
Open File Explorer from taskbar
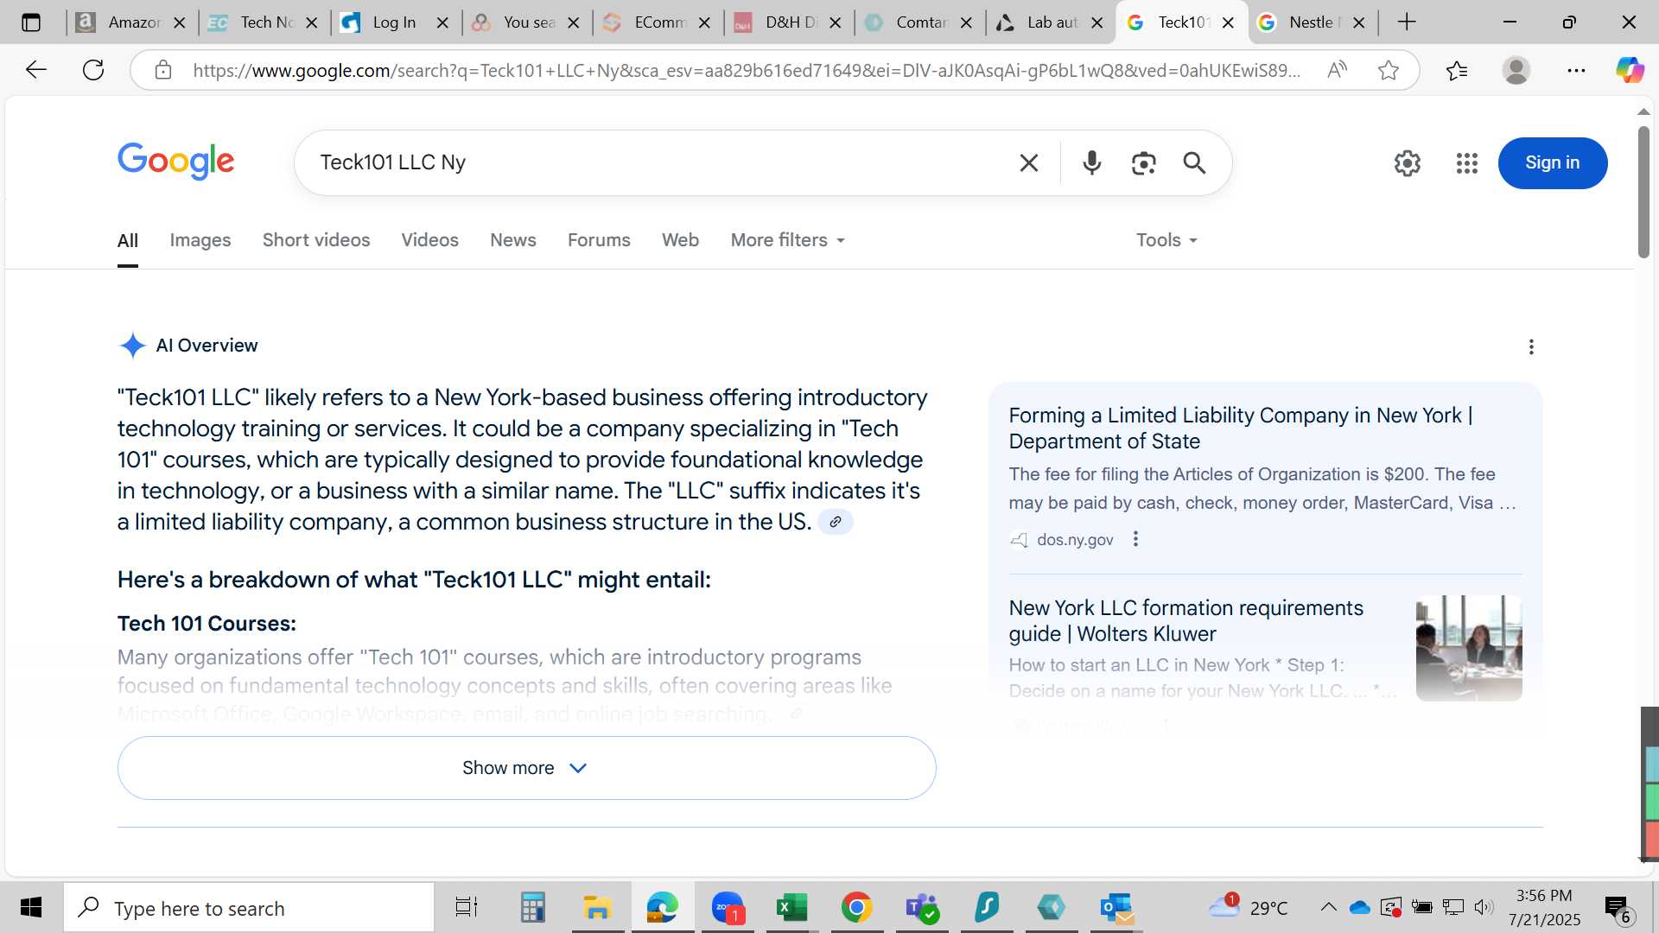click(596, 907)
